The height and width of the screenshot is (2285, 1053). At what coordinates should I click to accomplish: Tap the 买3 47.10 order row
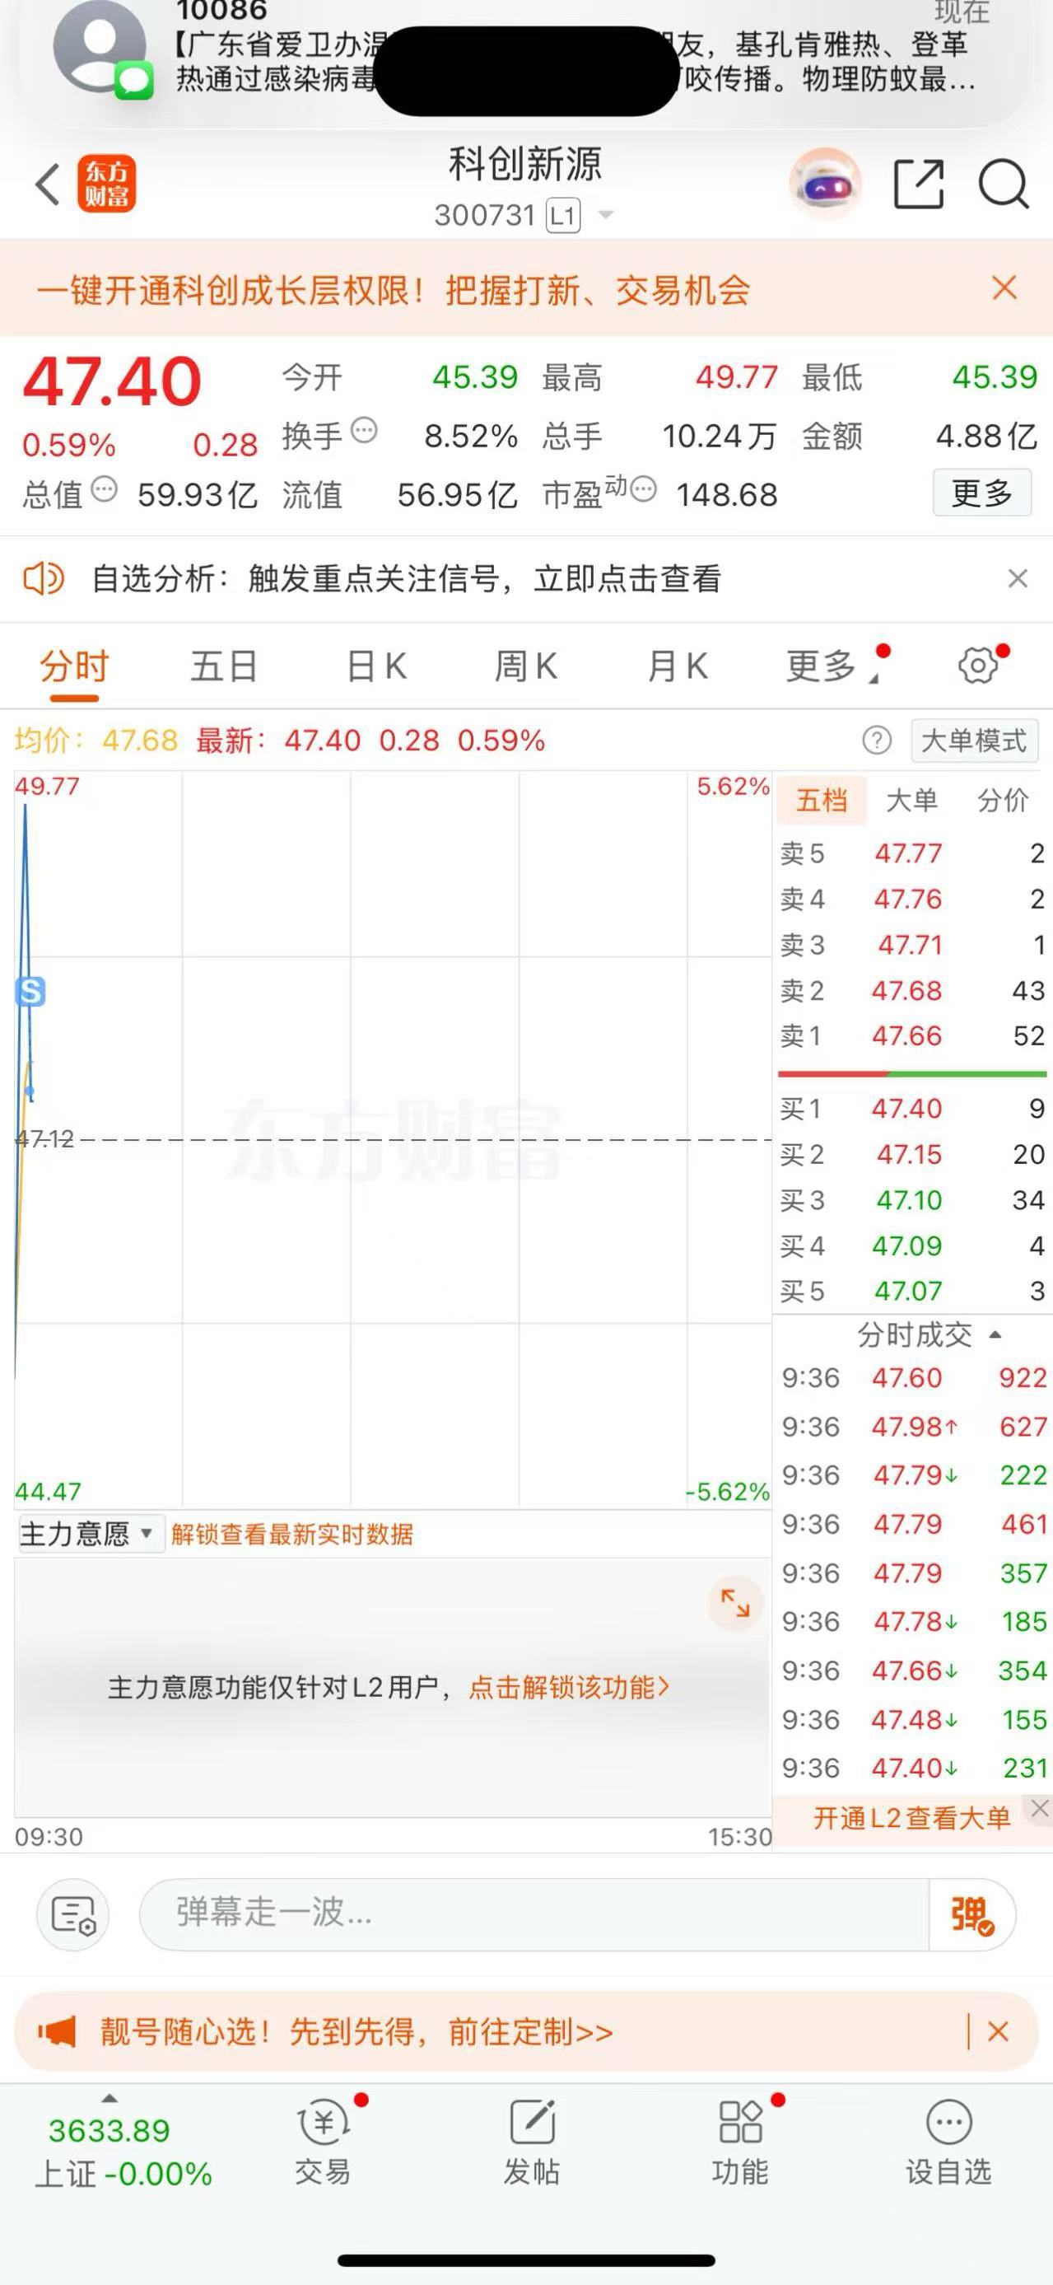point(912,1199)
